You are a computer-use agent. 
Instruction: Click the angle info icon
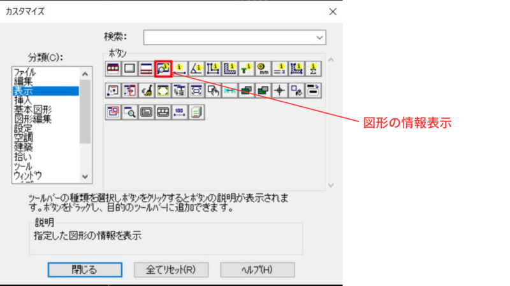196,69
